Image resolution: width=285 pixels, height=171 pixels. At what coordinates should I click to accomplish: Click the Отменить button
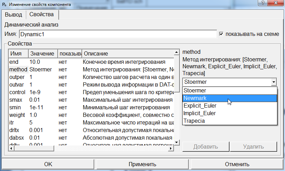click(x=237, y=164)
